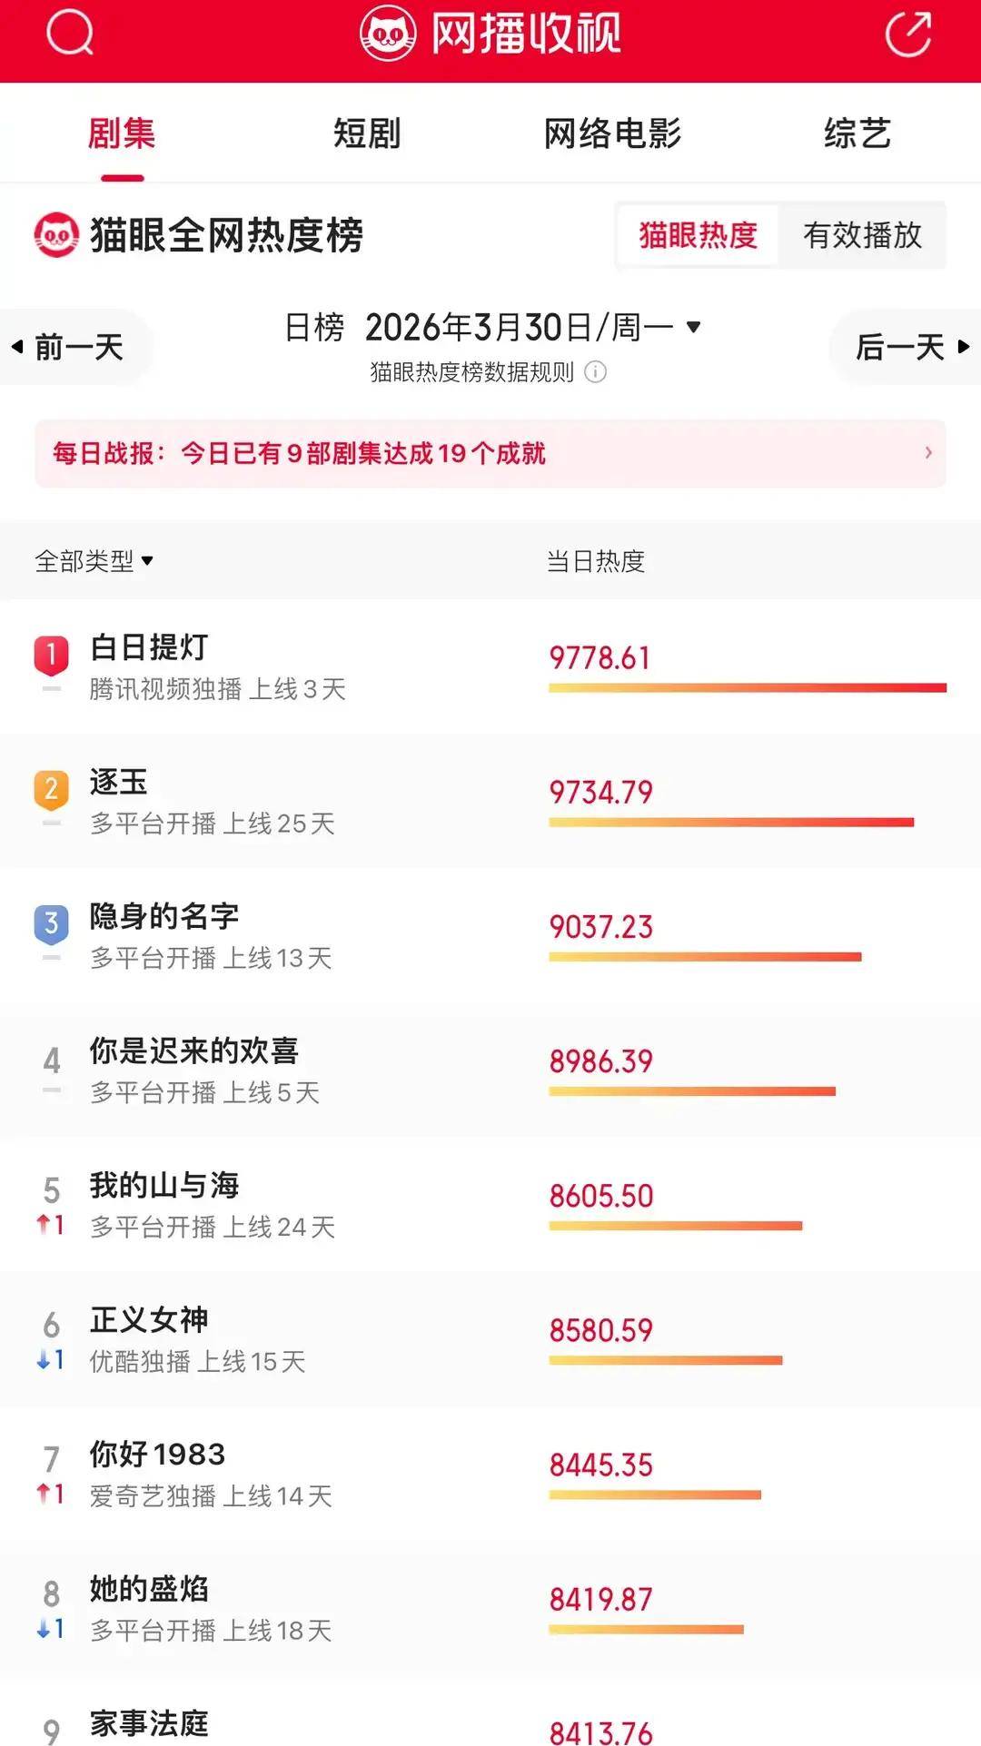Tap the search magnifier icon
Viewport: 981px width, 1746px height.
pyautogui.click(x=70, y=34)
